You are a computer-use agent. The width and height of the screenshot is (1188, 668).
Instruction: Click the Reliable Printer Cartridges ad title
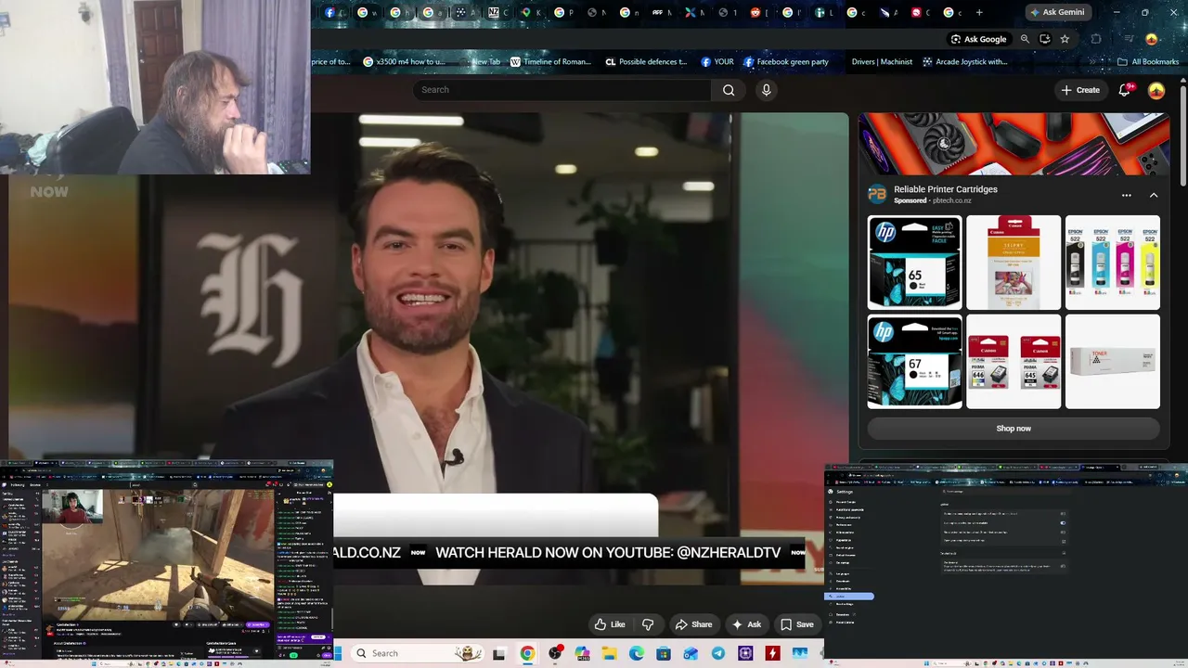[x=946, y=189]
